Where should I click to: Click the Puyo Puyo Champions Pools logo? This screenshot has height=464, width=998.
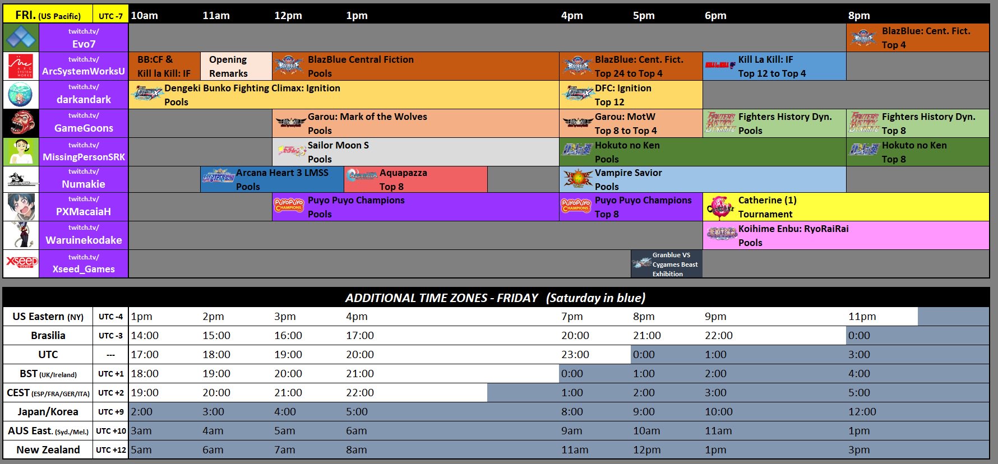289,205
